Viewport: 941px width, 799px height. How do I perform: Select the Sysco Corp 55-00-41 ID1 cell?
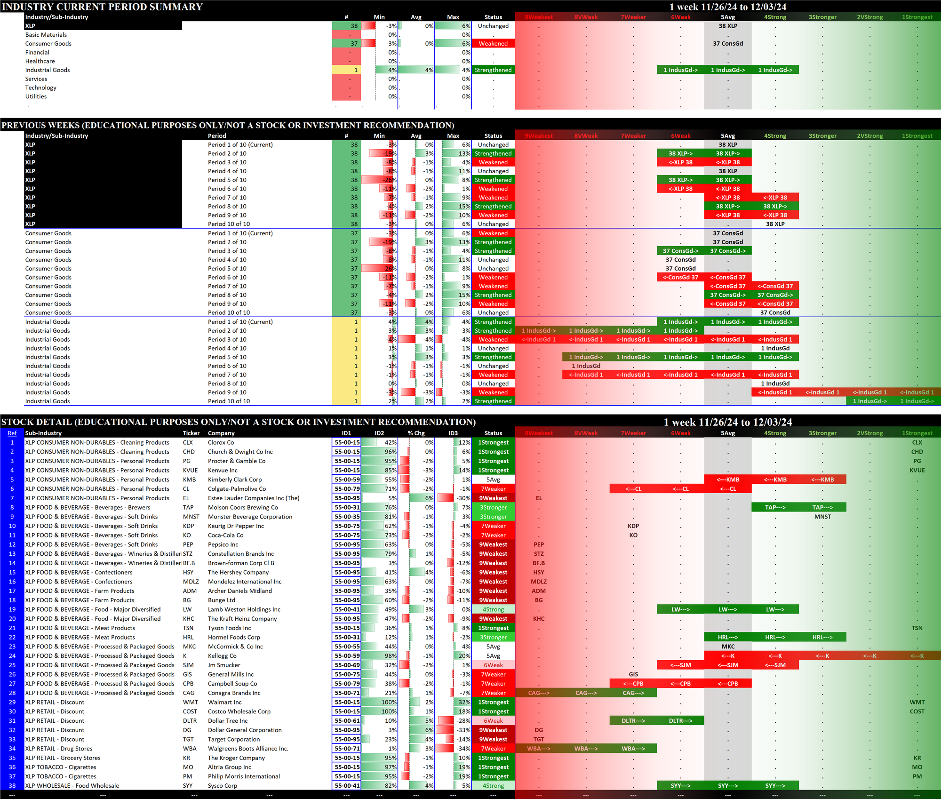[x=347, y=786]
